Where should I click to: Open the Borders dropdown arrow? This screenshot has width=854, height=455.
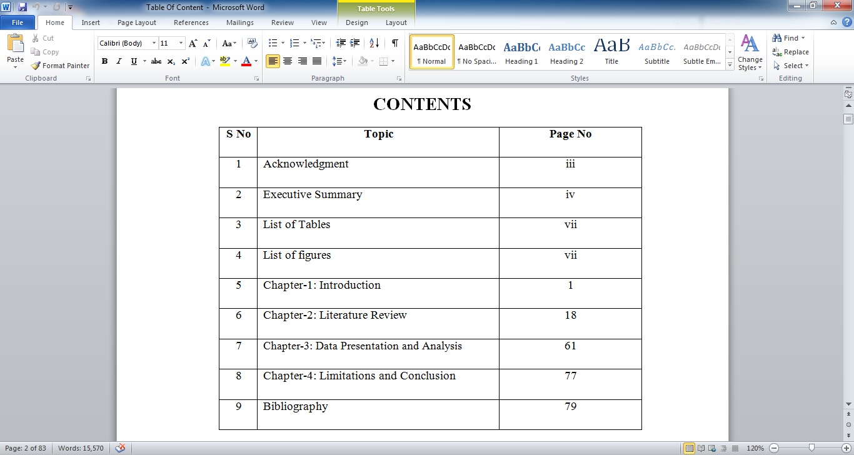392,61
